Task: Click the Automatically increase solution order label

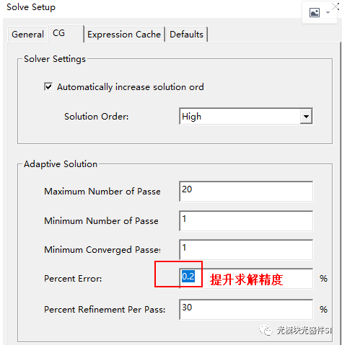Action: pyautogui.click(x=131, y=87)
